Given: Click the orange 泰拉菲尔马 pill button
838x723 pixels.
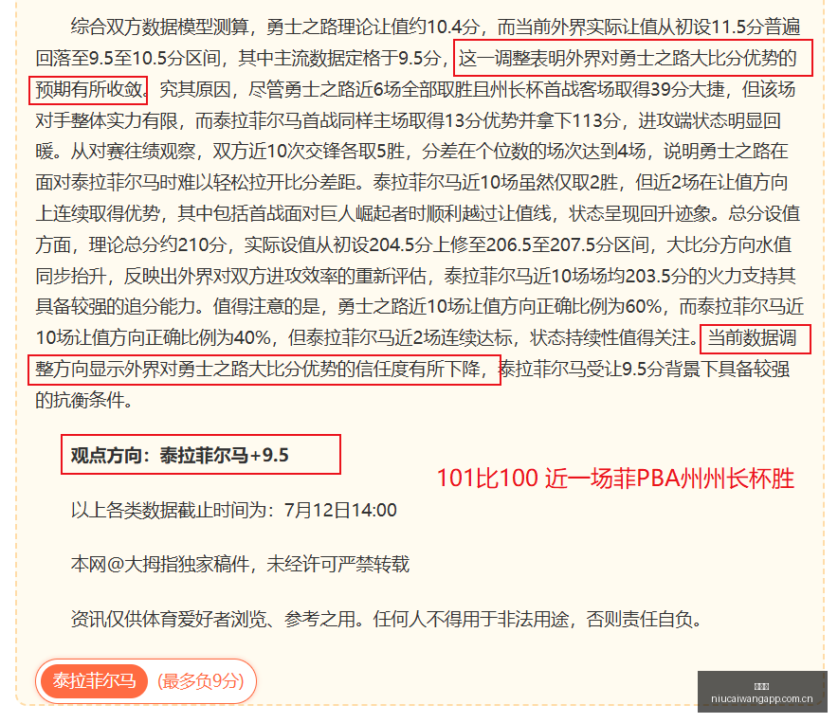Looking at the screenshot, I should pos(94,680).
